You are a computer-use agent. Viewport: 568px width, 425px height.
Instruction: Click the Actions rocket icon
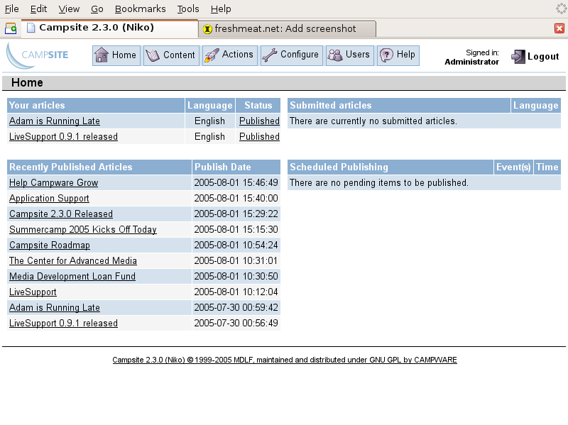pyautogui.click(x=212, y=55)
